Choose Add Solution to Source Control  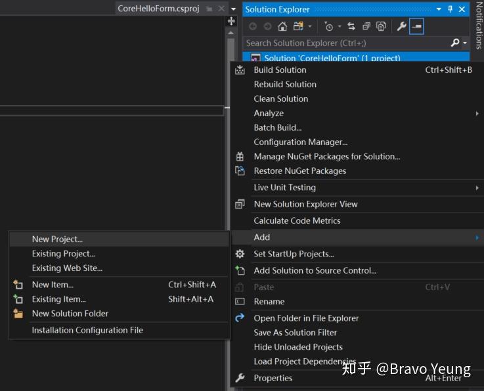[357, 271]
